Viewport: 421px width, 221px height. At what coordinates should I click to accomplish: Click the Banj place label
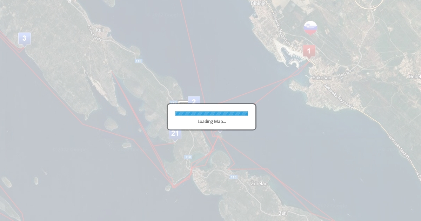[x=283, y=213]
